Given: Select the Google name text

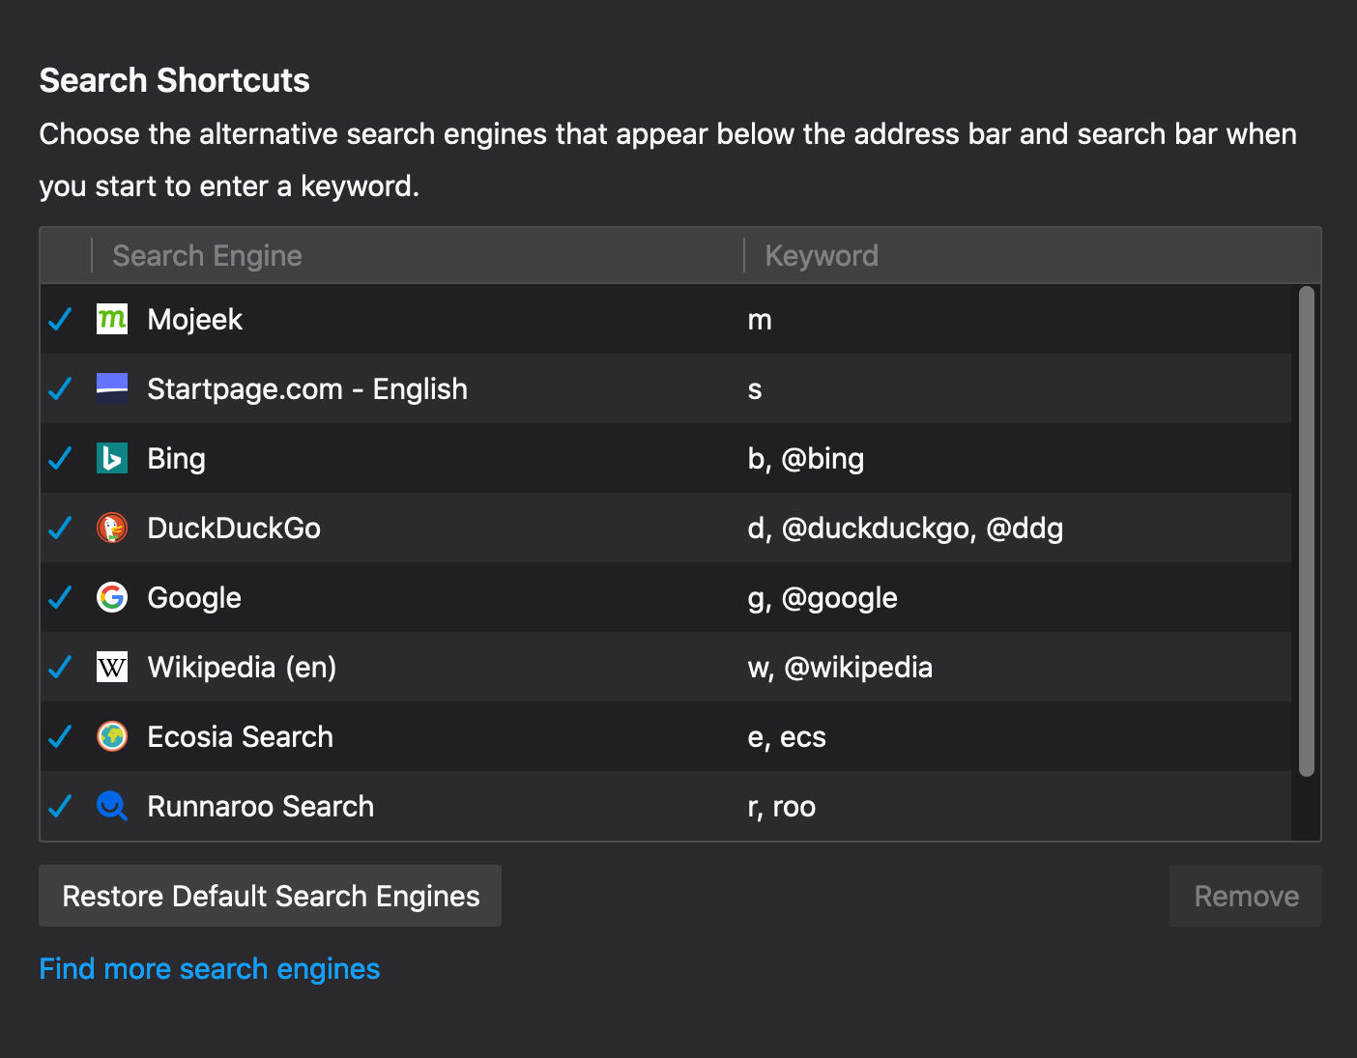Looking at the screenshot, I should (194, 598).
